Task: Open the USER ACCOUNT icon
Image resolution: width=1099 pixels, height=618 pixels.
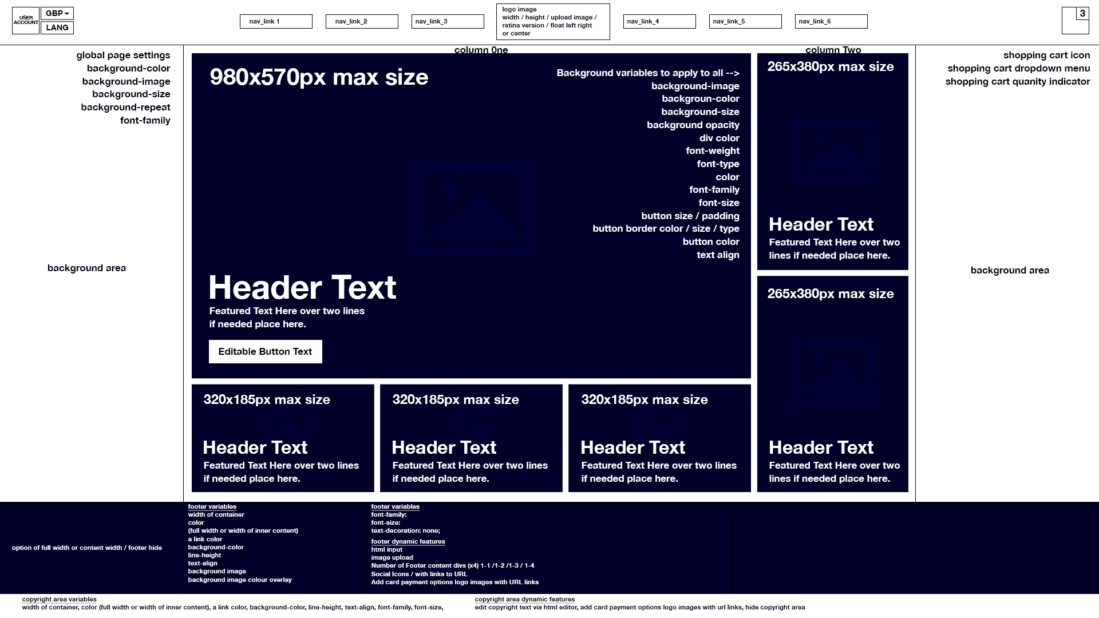Action: click(x=25, y=21)
